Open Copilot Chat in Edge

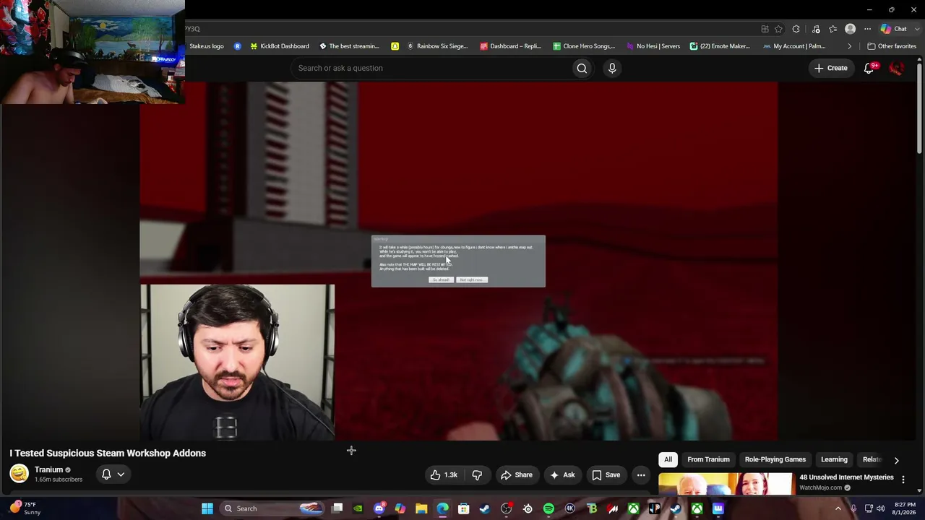coord(892,29)
